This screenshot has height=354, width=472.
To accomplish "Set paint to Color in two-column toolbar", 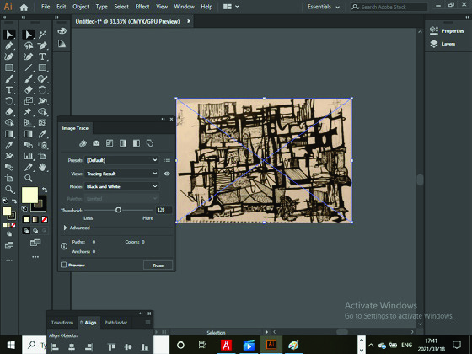I will [26, 219].
